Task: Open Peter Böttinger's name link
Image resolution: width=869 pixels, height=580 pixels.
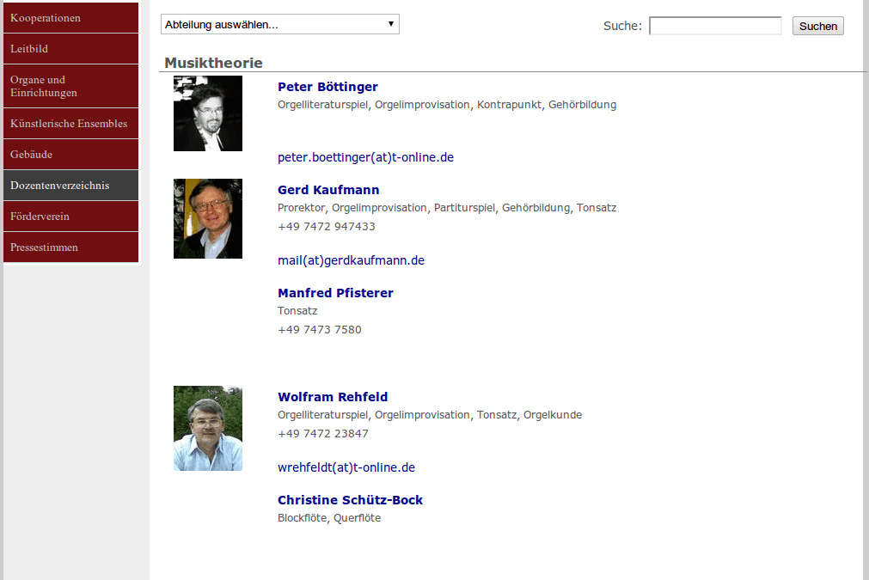Action: point(327,87)
